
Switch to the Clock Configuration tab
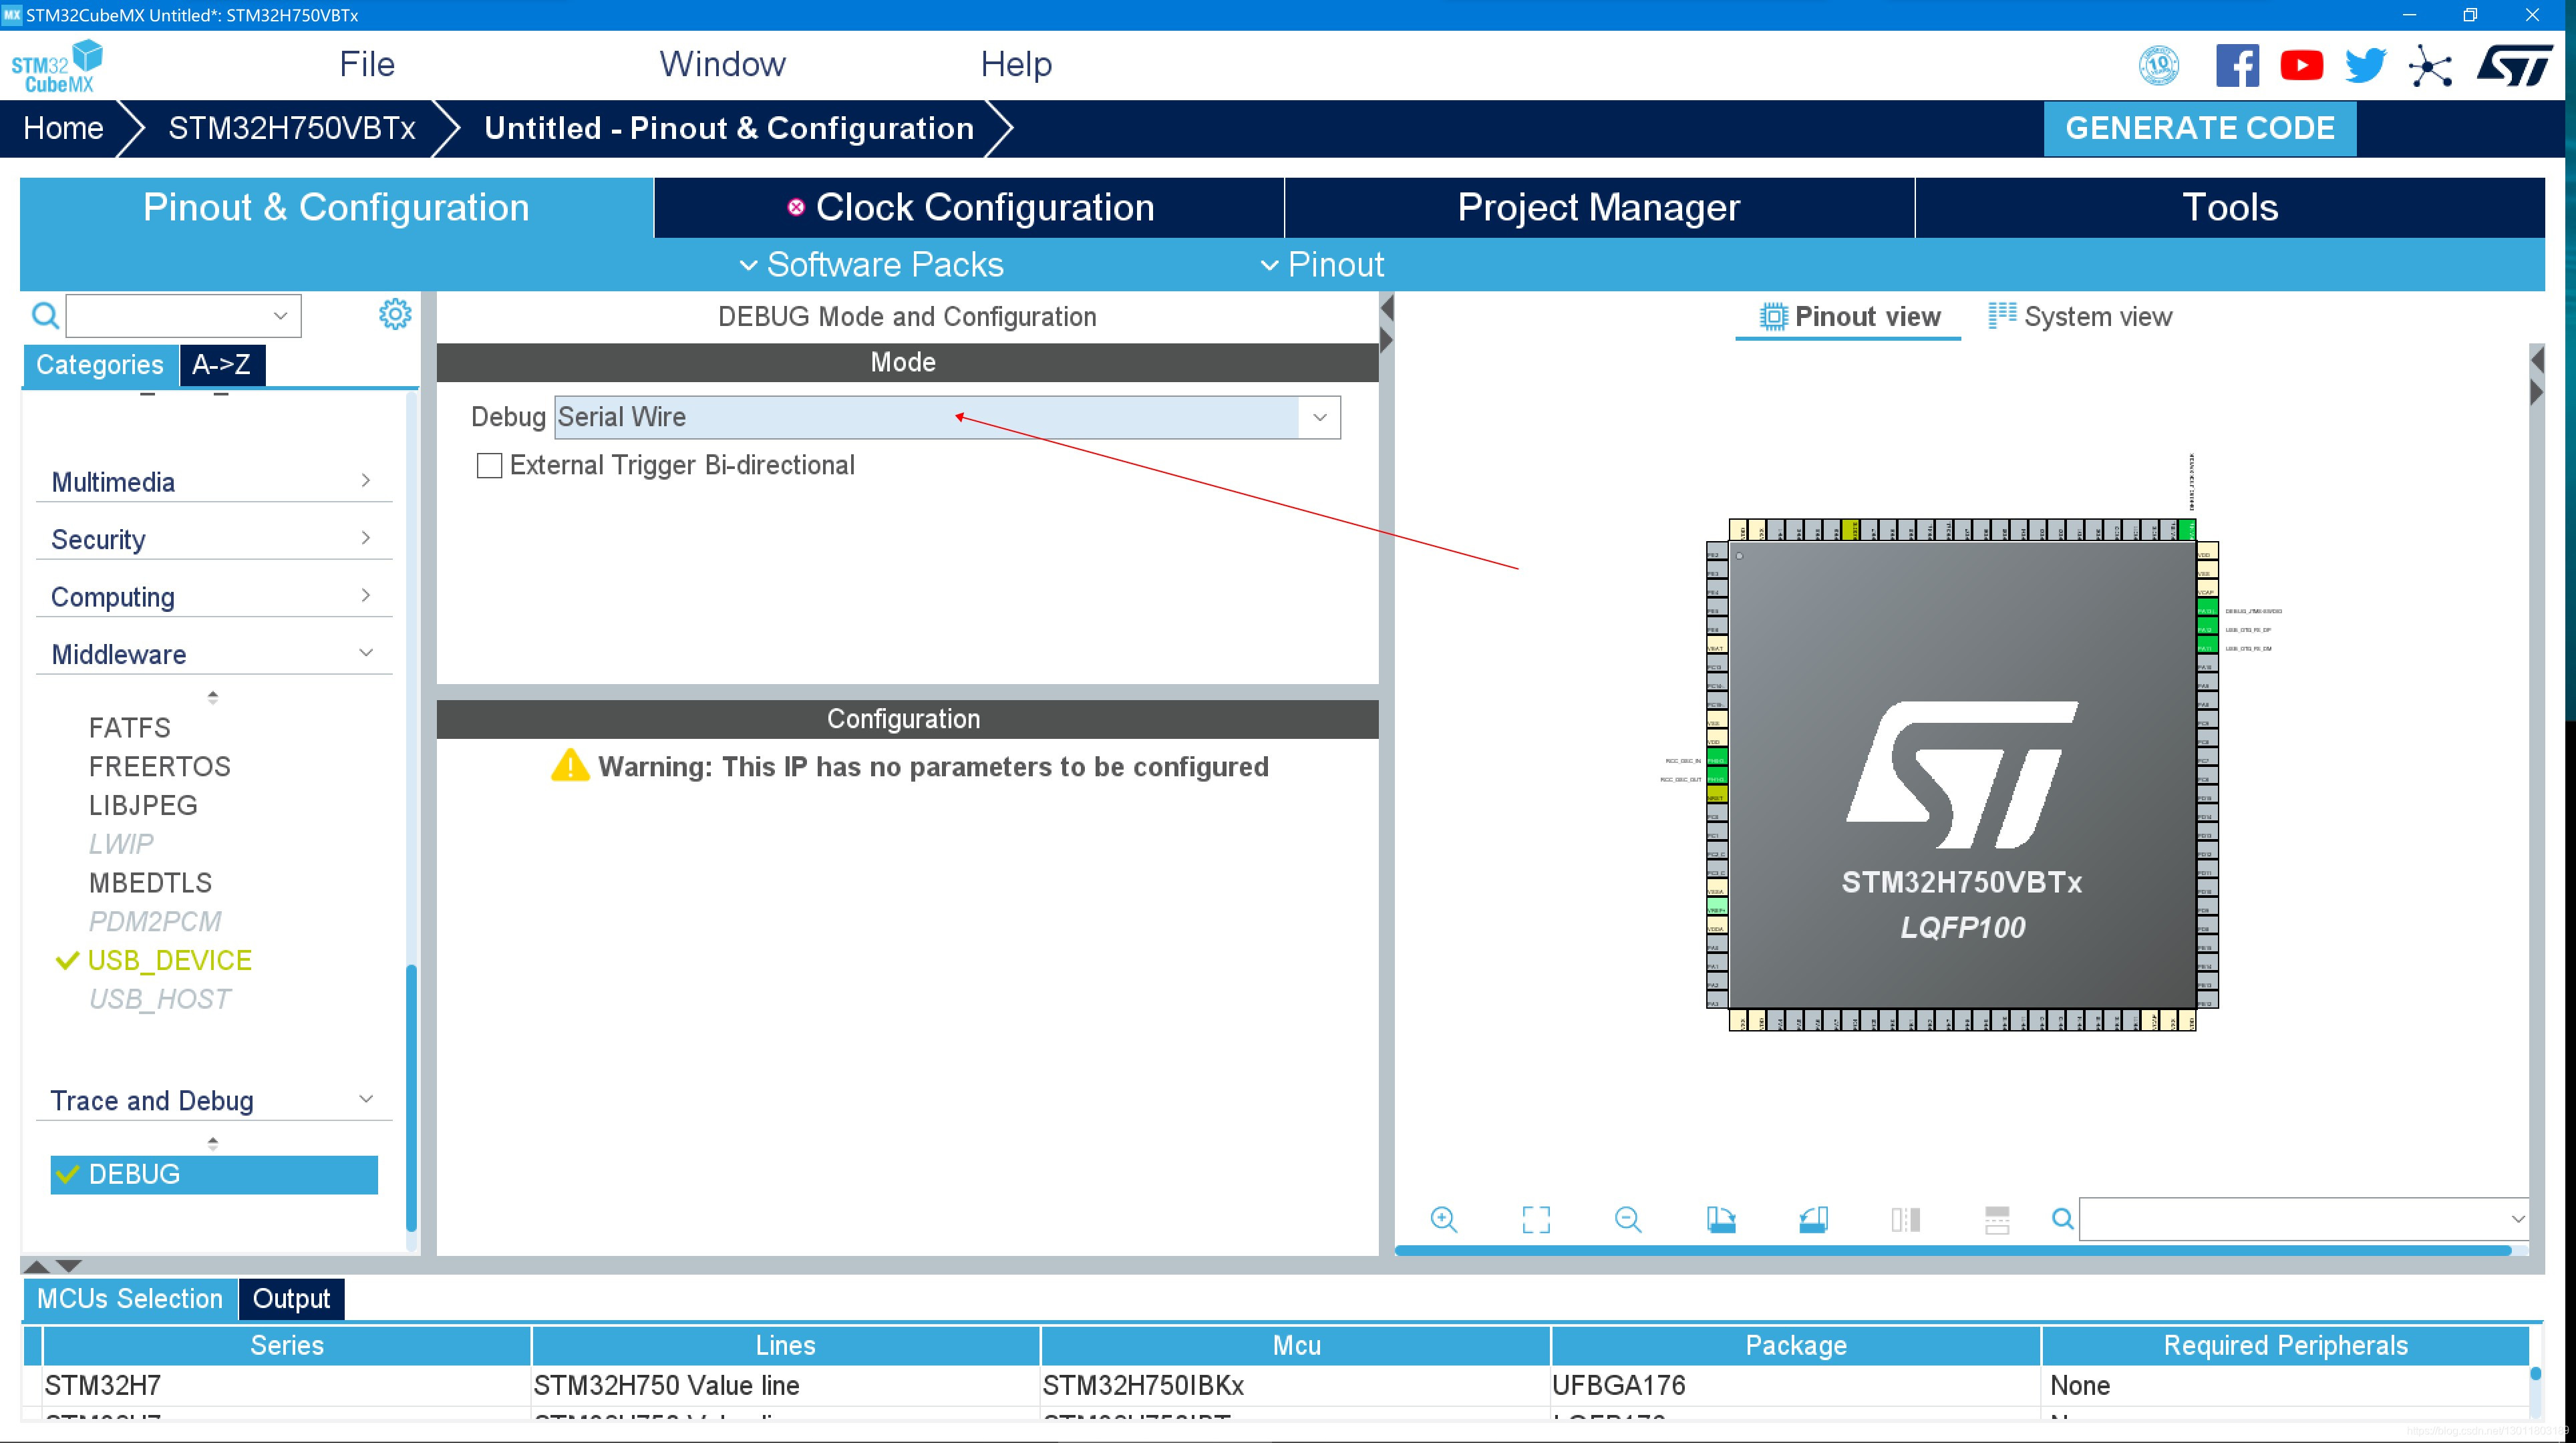click(x=969, y=208)
